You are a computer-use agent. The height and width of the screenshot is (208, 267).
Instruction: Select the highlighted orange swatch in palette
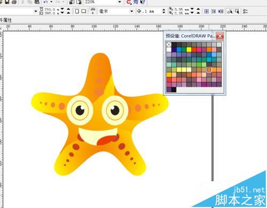pyautogui.click(x=209, y=70)
